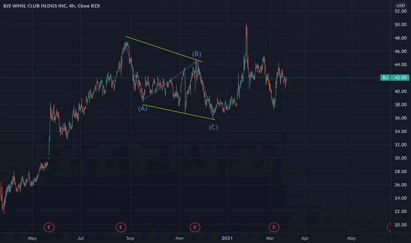Image resolution: width=411 pixels, height=243 pixels.
Task: Click the Jul date axis label
Action: pos(80,238)
